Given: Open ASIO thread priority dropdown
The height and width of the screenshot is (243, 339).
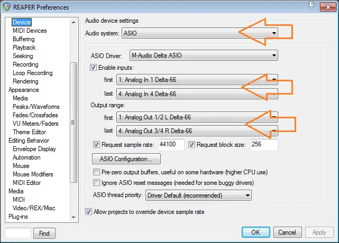Looking at the screenshot, I should pyautogui.click(x=198, y=195).
